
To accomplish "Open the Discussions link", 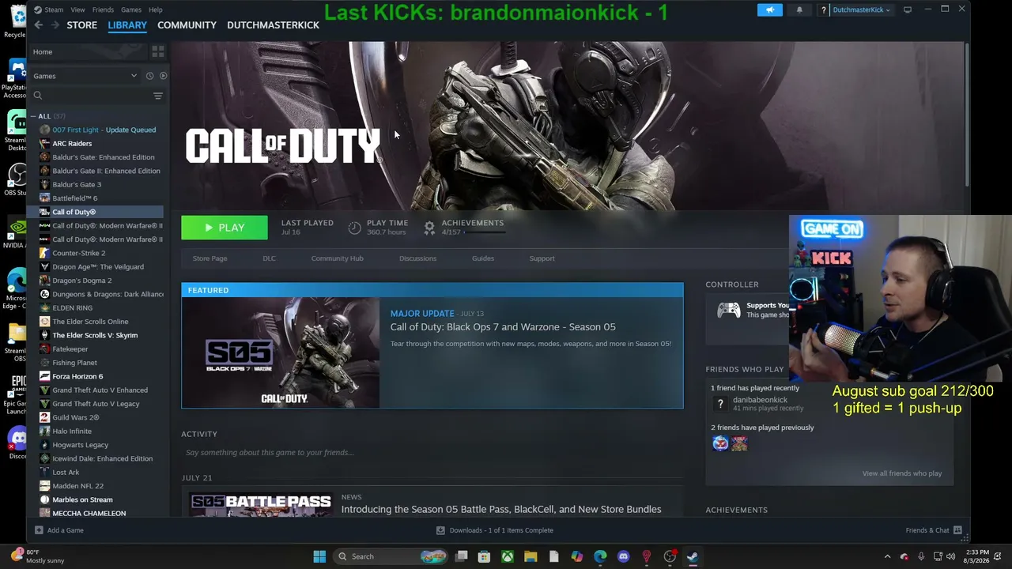I will [417, 258].
